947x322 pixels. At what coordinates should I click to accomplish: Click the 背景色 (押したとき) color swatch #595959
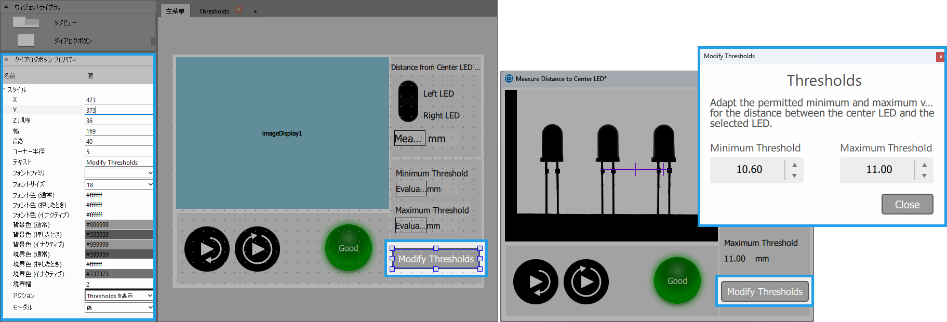[x=119, y=235]
